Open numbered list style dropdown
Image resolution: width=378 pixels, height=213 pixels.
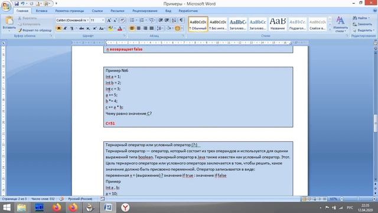[146, 20]
